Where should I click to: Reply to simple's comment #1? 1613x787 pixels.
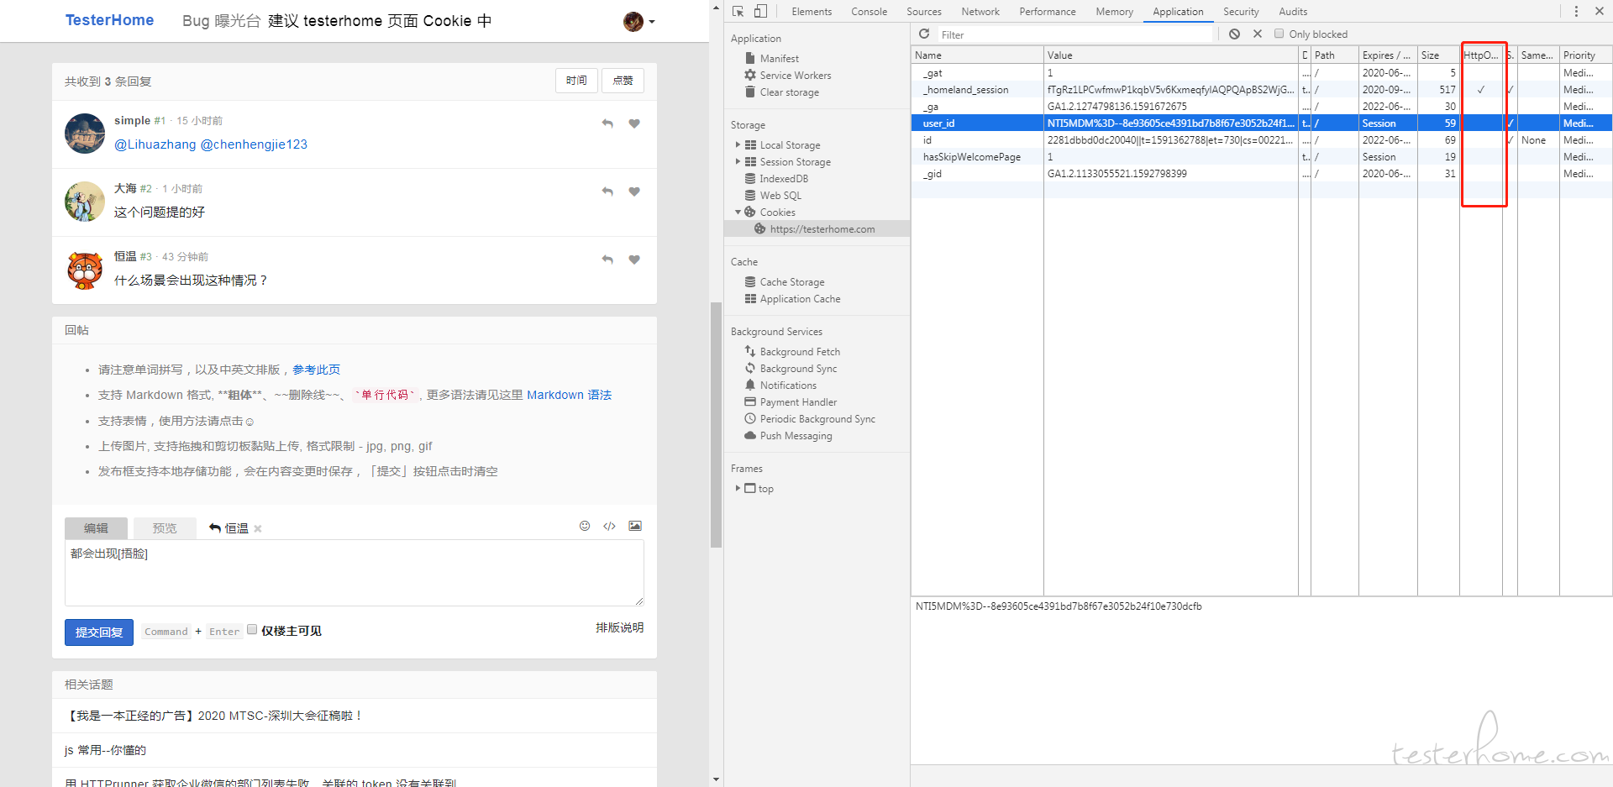607,123
